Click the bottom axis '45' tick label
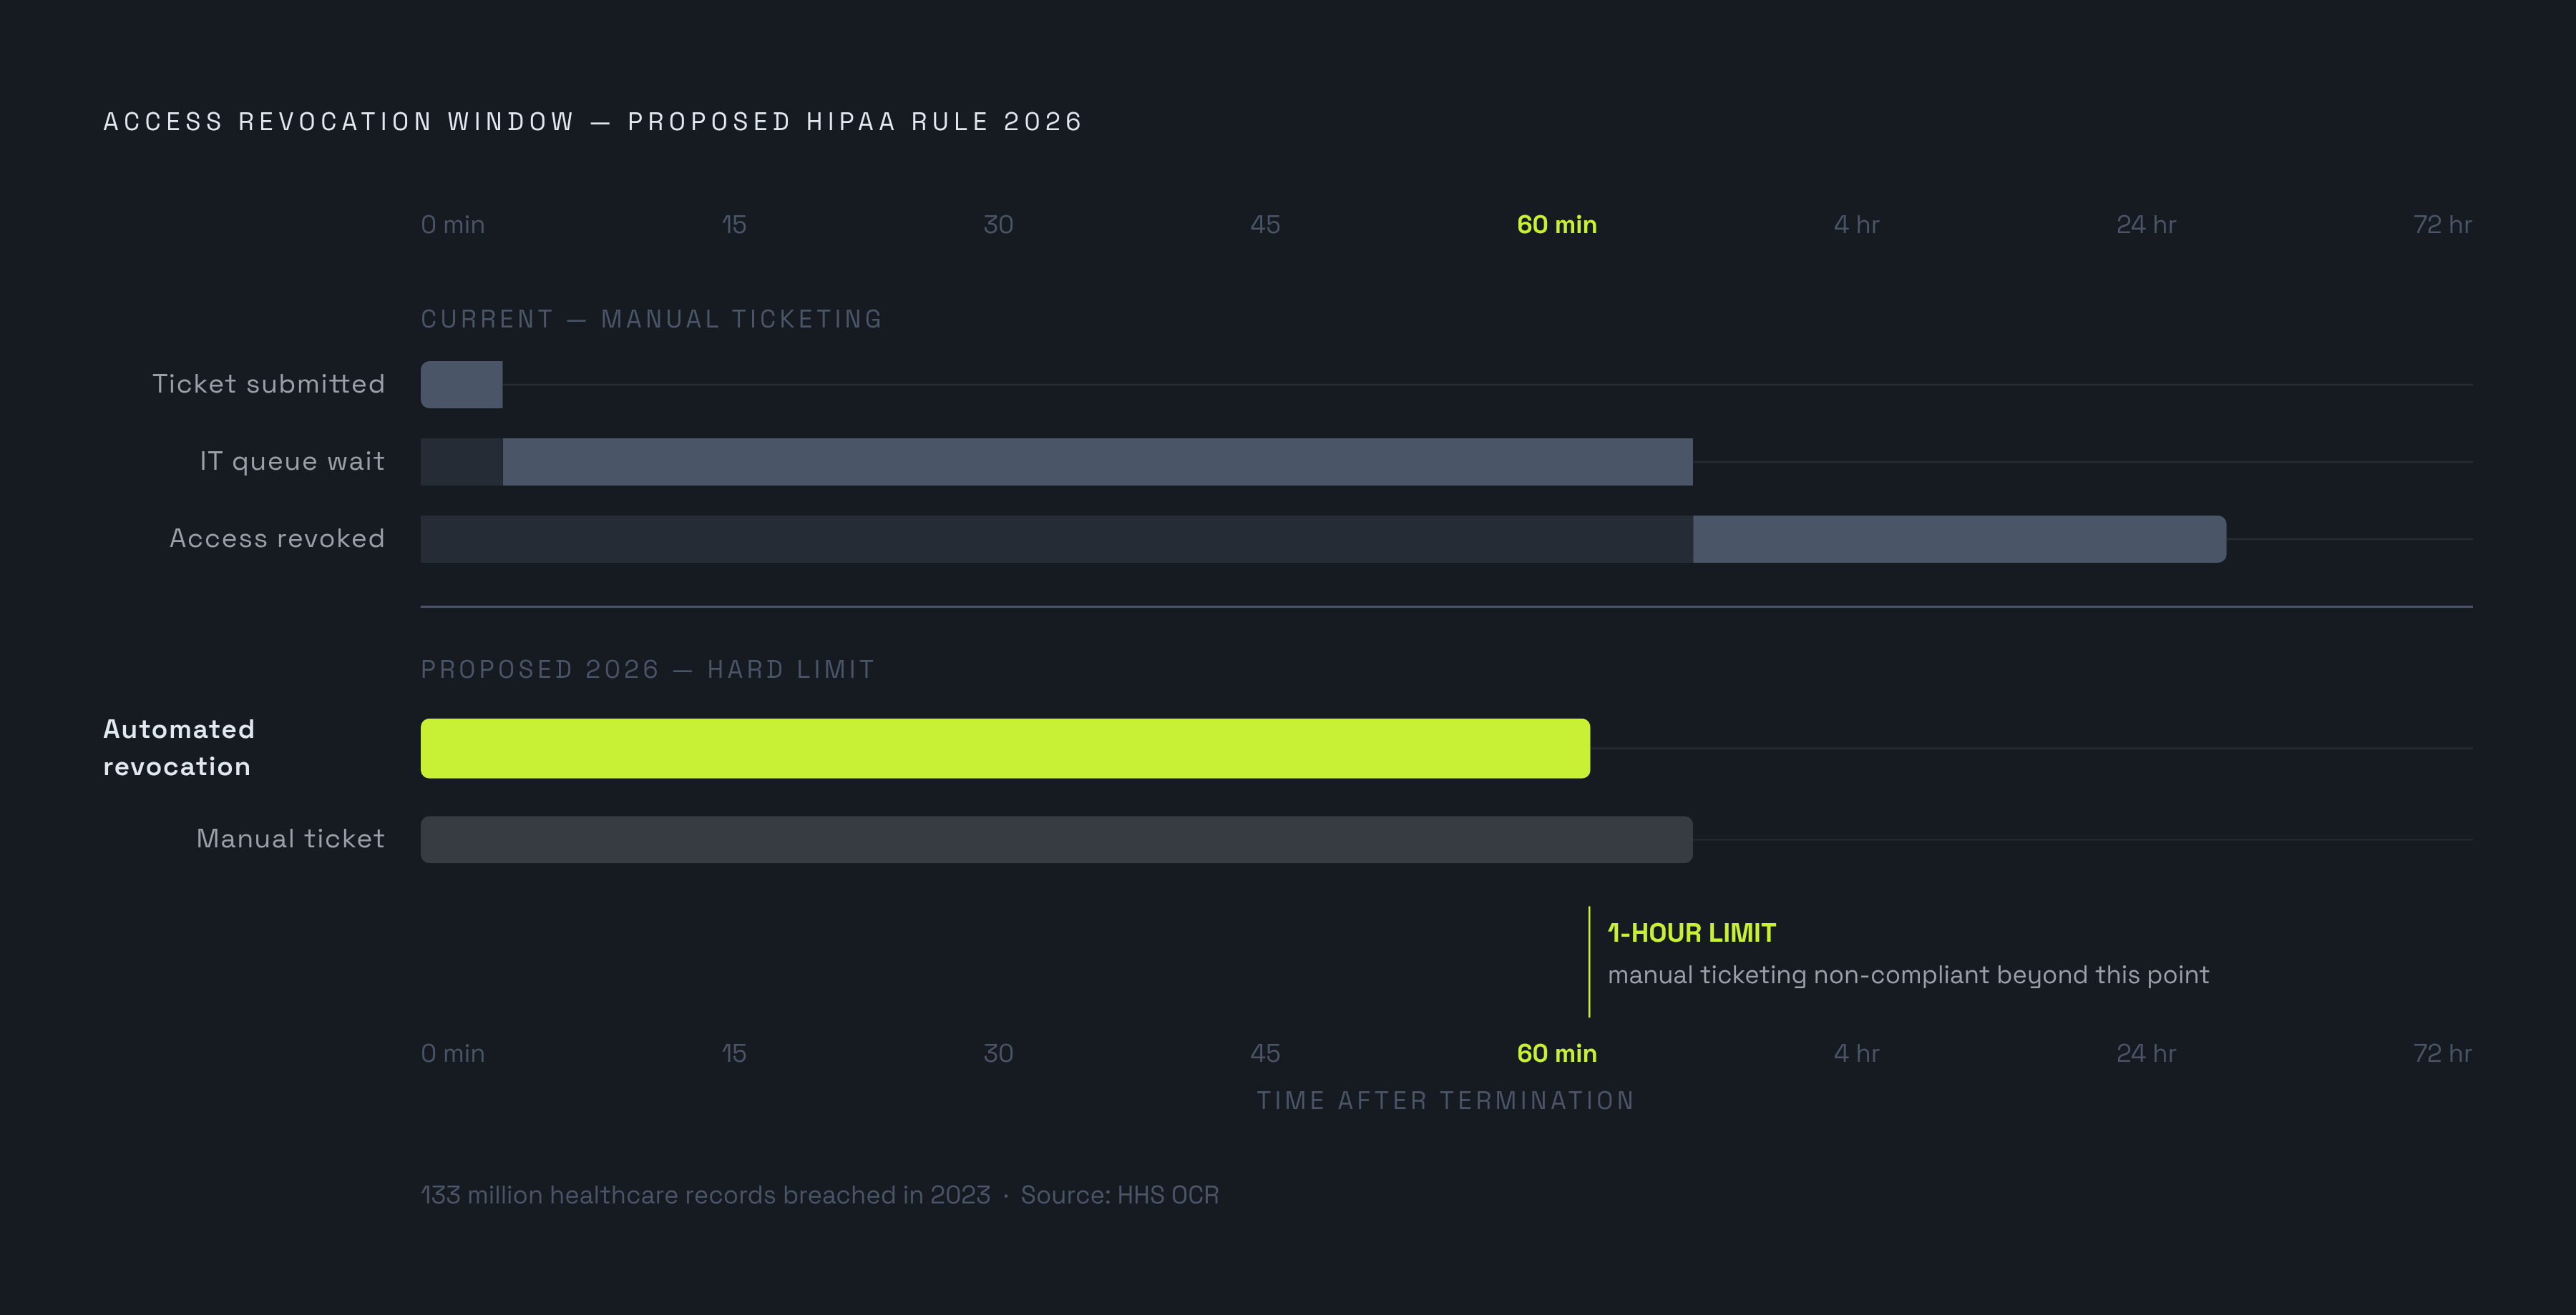 pos(1265,1053)
